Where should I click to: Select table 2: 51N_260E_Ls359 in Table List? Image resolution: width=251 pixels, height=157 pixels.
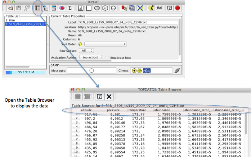[x=26, y=24]
